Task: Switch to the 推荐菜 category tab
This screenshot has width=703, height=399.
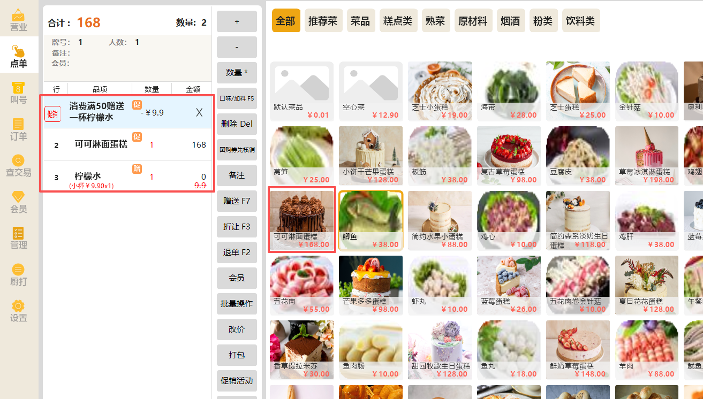Action: coord(323,21)
